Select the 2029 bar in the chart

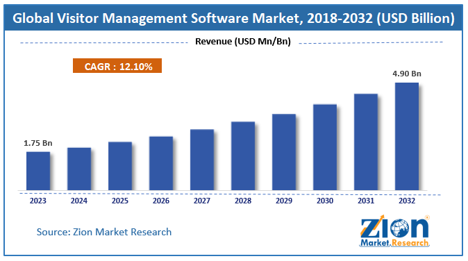coord(284,152)
